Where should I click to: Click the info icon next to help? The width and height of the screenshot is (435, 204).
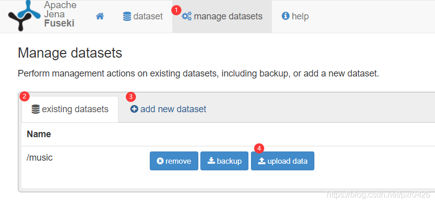286,16
